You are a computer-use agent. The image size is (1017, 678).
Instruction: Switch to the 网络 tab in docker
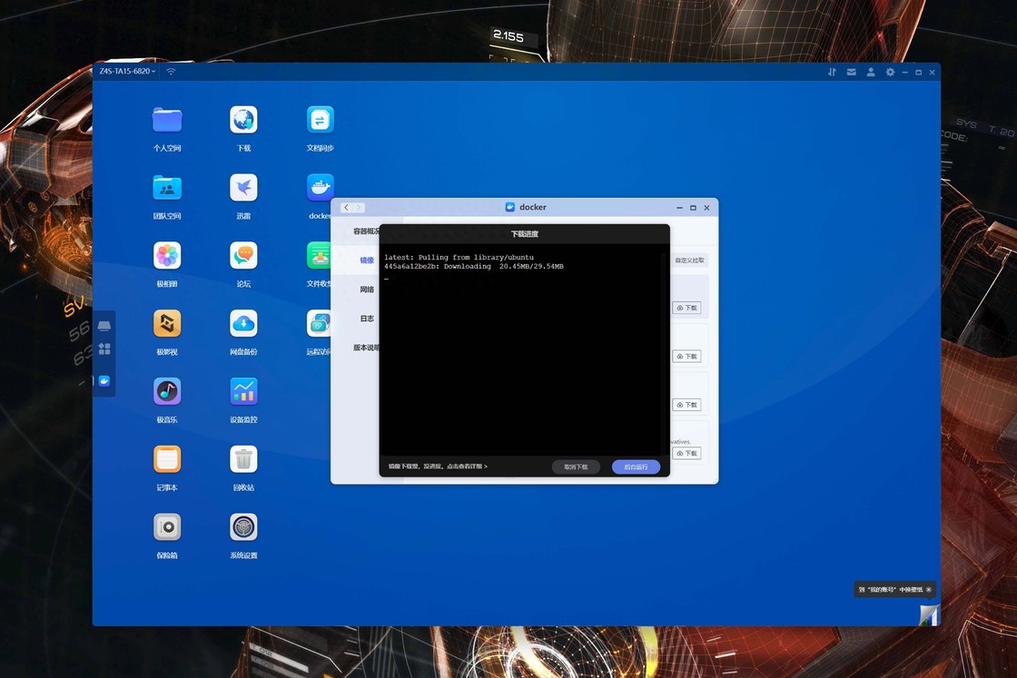(367, 290)
